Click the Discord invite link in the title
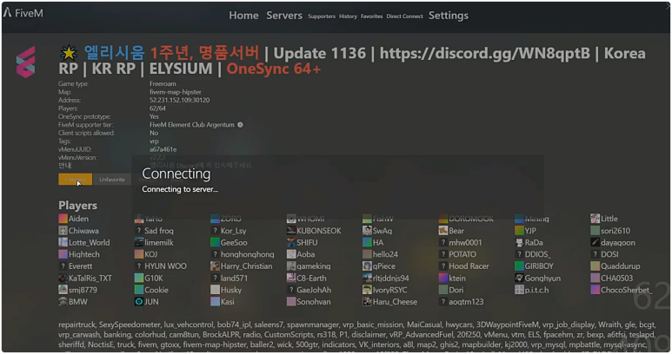672x354 pixels. pyautogui.click(x=485, y=54)
